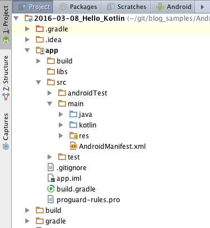Open the Captures side tool window

6,131
